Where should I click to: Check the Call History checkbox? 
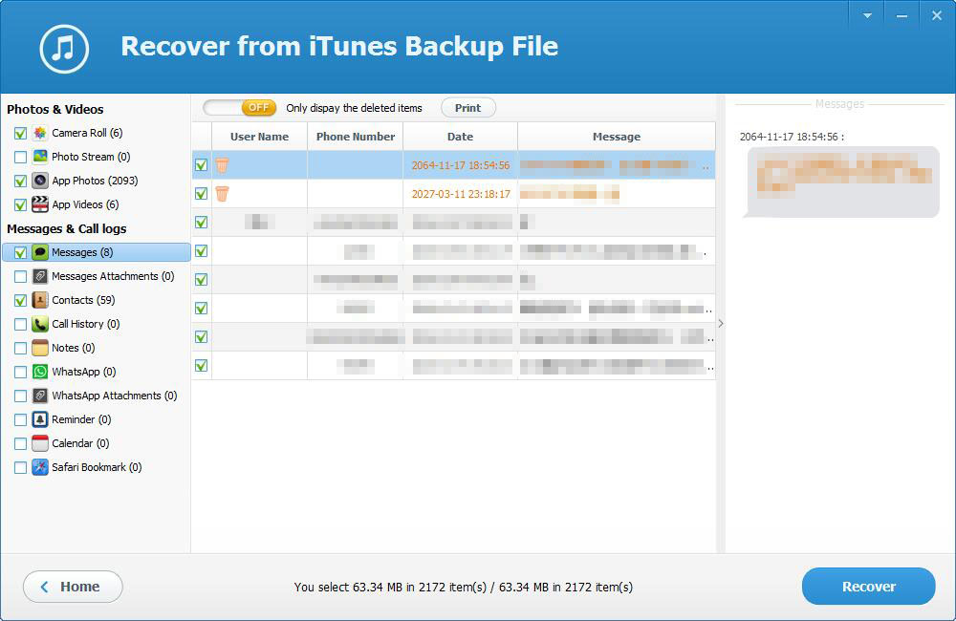(21, 324)
